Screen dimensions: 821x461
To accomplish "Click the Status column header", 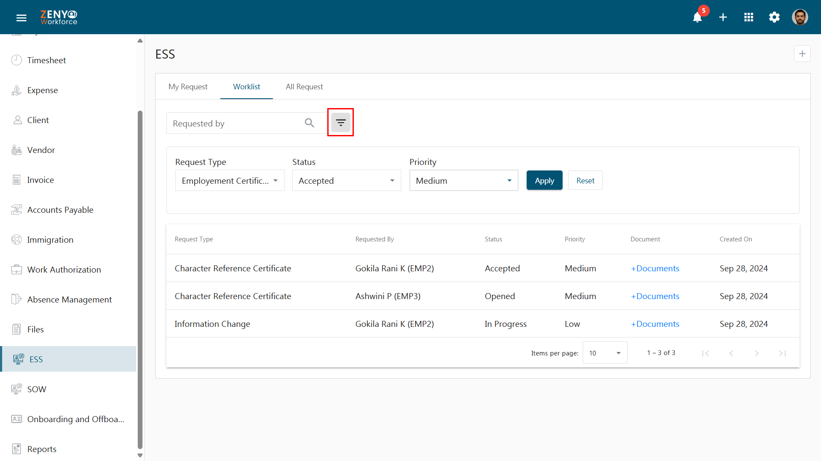I will pos(493,239).
